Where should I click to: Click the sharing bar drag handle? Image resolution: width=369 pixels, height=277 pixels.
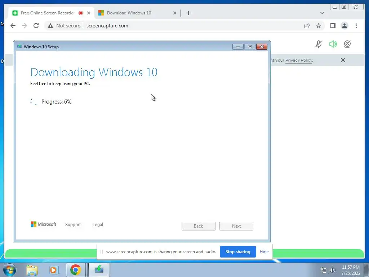point(101,251)
